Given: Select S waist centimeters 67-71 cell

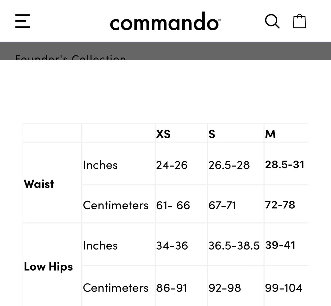Looking at the screenshot, I should pyautogui.click(x=222, y=205).
